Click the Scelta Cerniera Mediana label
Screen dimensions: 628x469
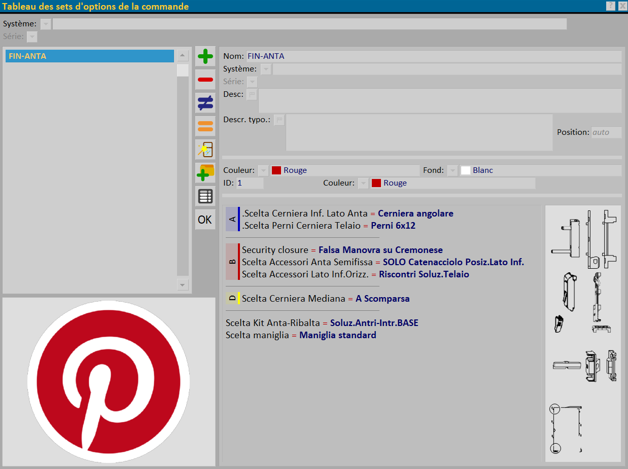click(294, 299)
